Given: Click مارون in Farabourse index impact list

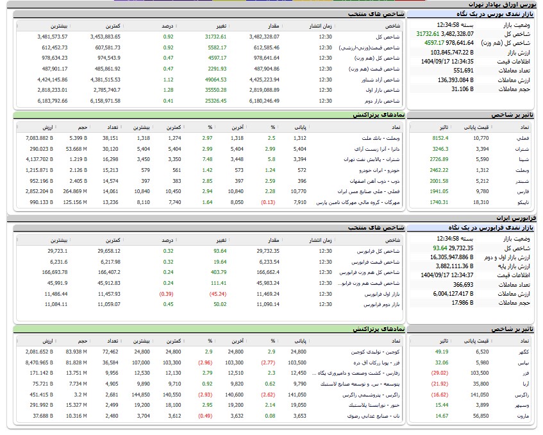Looking at the screenshot, I should 522,416.
